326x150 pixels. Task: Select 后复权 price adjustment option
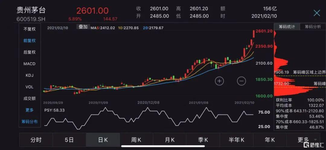[x=30, y=52]
